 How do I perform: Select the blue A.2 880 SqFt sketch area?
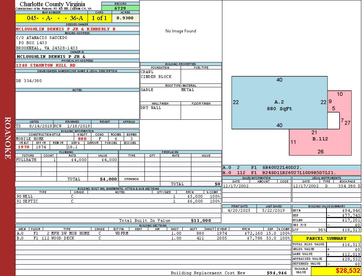(x=279, y=102)
